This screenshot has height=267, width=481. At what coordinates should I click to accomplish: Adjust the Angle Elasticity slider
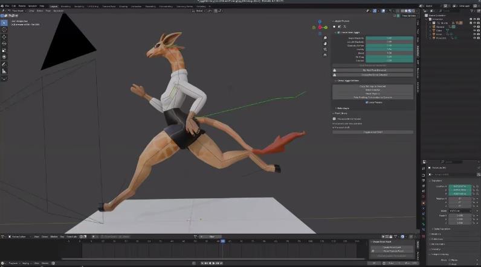(x=389, y=38)
